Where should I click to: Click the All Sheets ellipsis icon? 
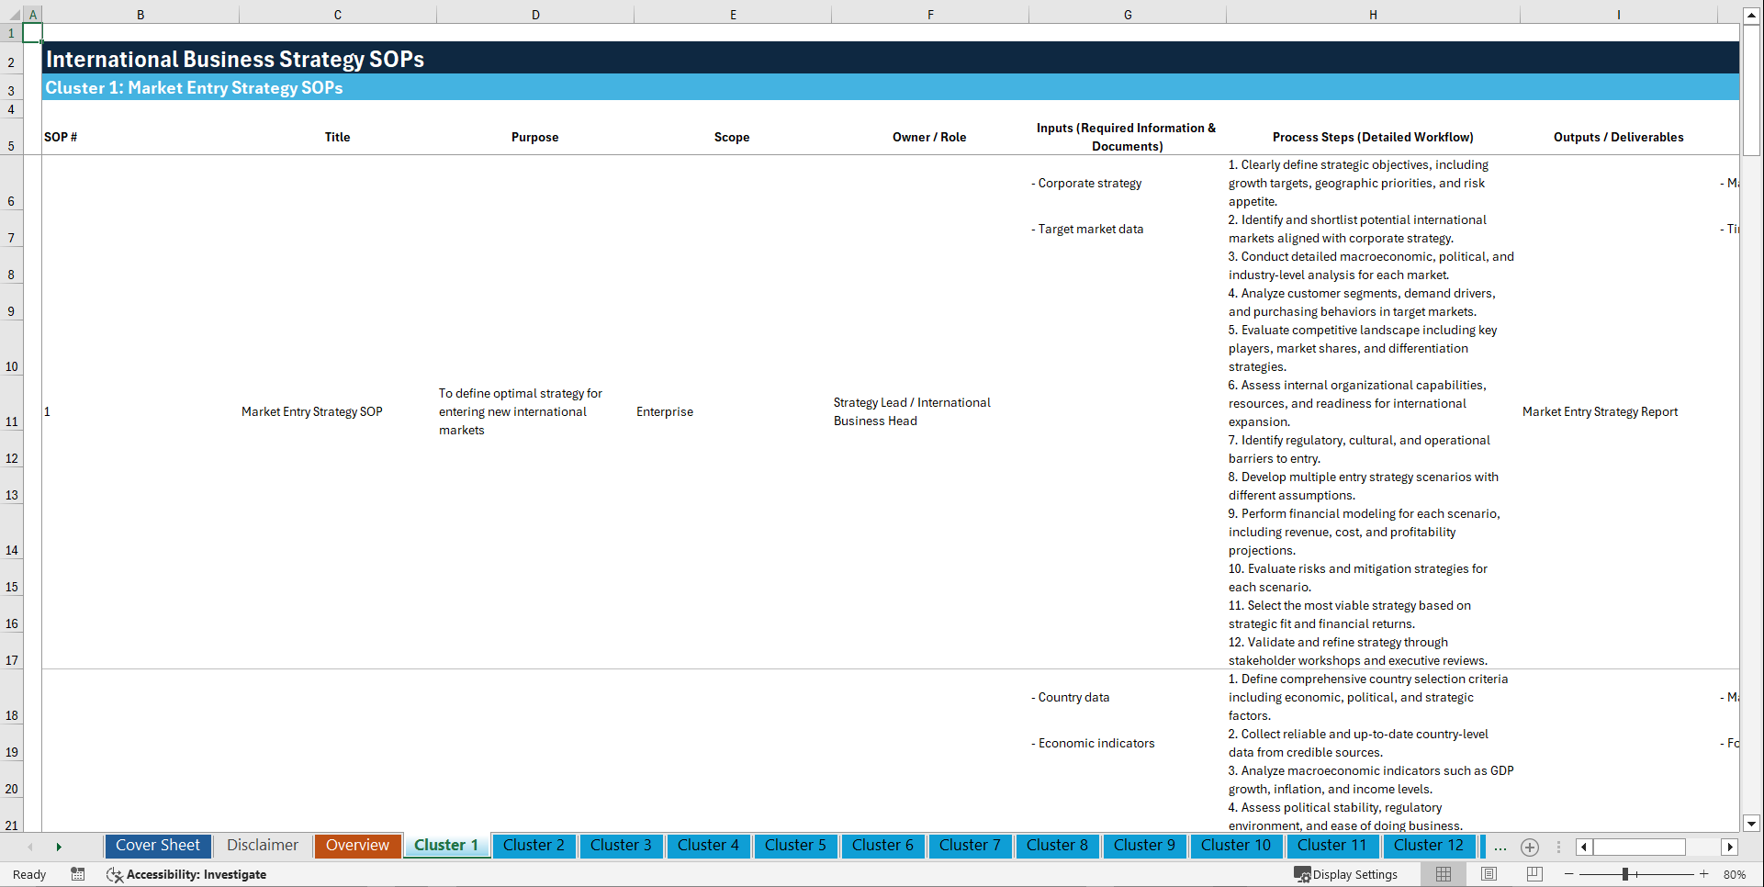(1500, 848)
